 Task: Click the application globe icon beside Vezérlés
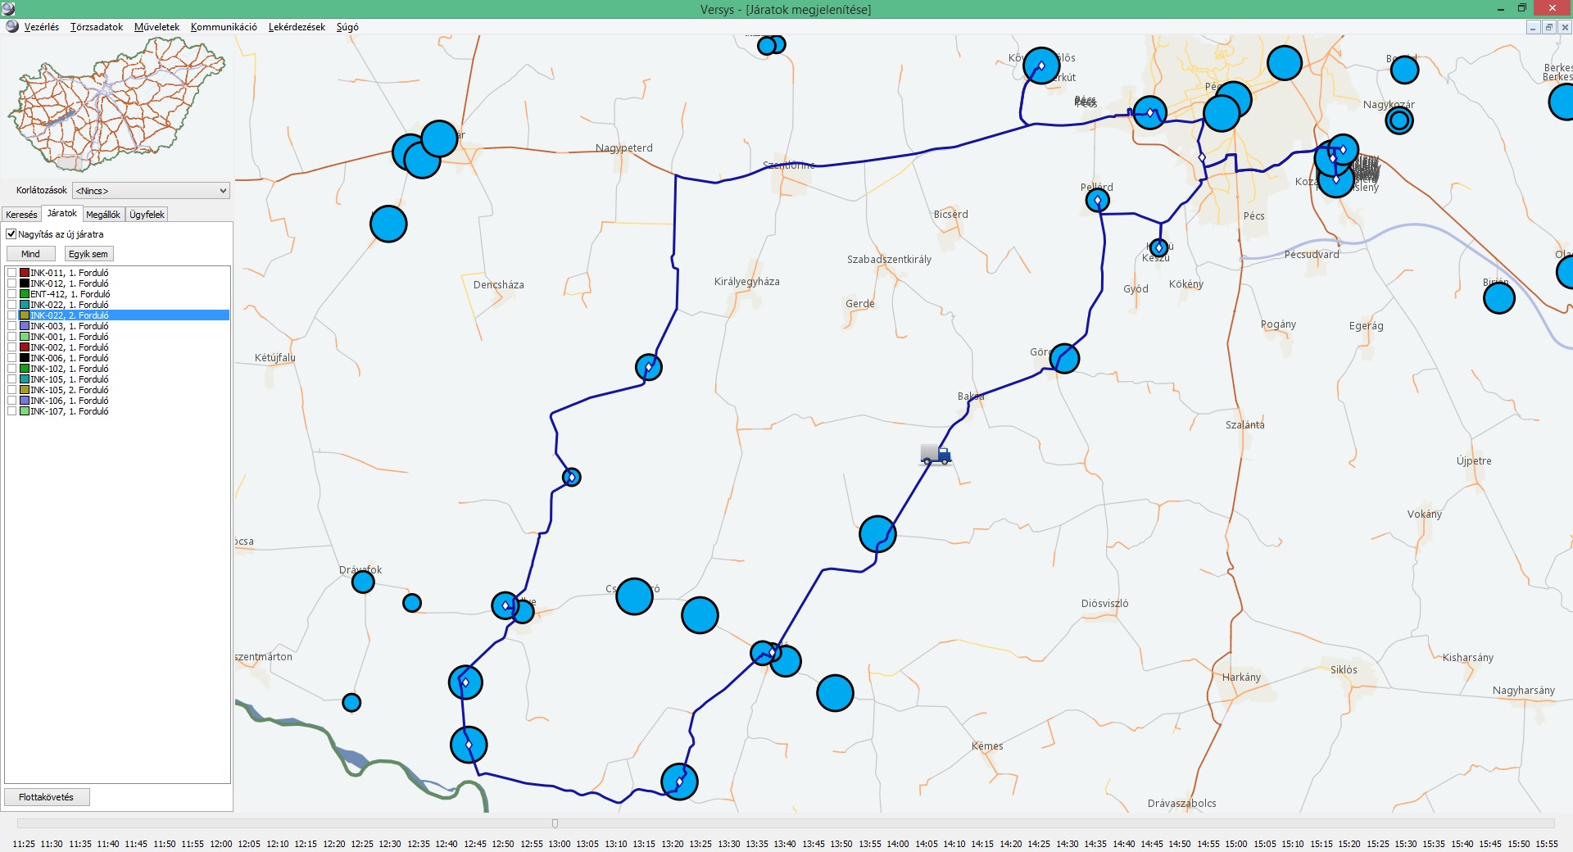(x=11, y=26)
